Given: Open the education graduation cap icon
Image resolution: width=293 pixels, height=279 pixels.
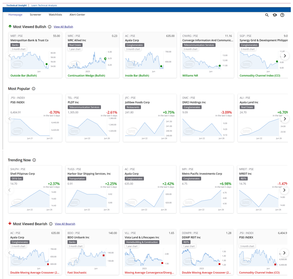Looking at the screenshot, I should pos(275,15).
